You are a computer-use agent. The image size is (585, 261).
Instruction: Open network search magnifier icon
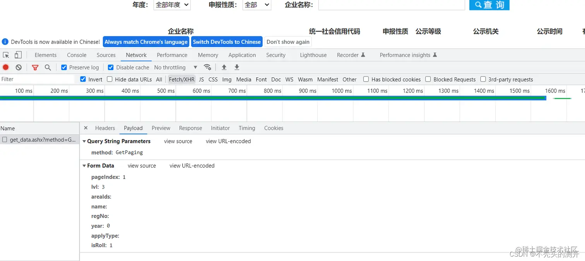48,67
